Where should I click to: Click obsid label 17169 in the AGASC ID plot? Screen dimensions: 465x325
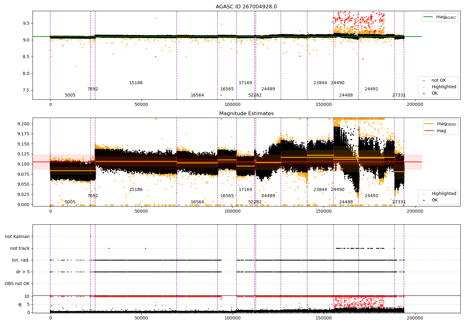(x=245, y=83)
